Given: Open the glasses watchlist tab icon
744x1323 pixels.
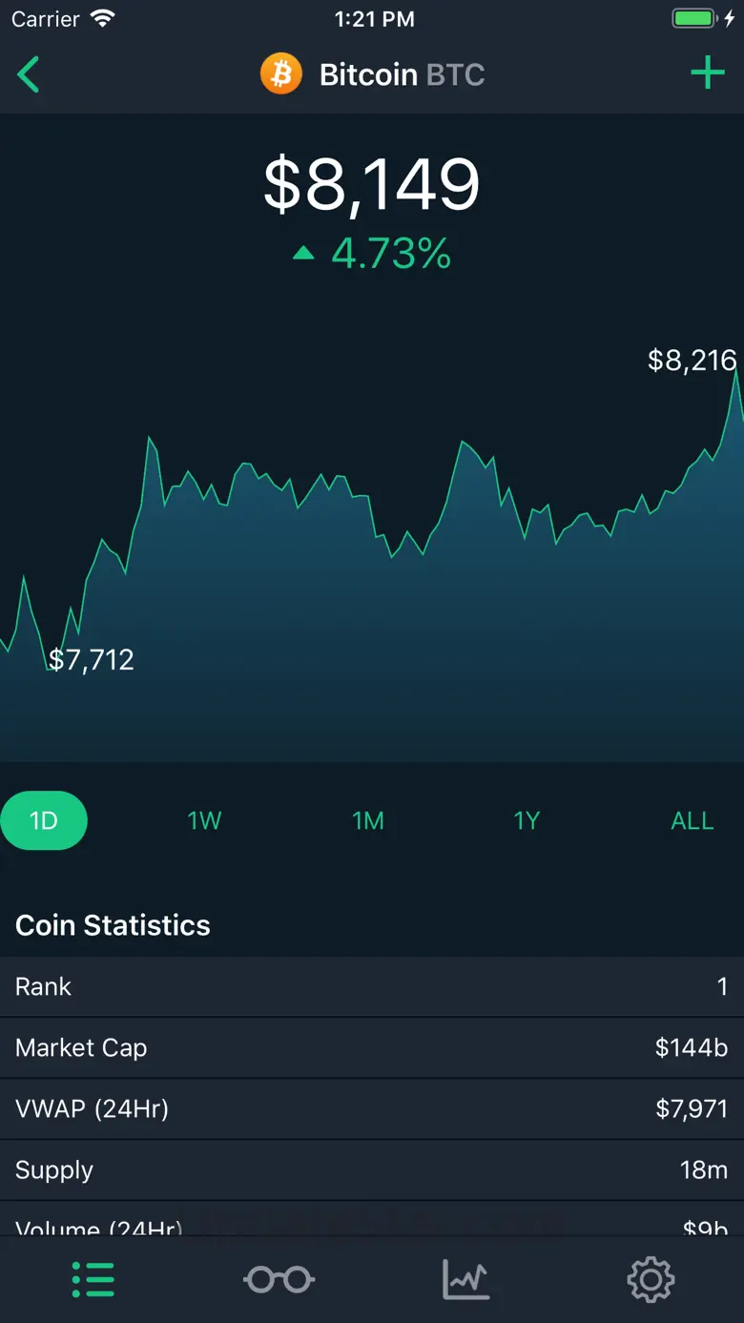Looking at the screenshot, I should coord(279,1279).
